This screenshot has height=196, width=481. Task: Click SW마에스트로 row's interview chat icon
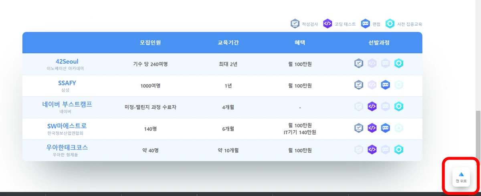pos(385,128)
